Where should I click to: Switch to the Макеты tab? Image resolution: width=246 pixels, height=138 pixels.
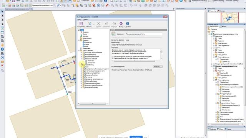[x=223, y=26]
